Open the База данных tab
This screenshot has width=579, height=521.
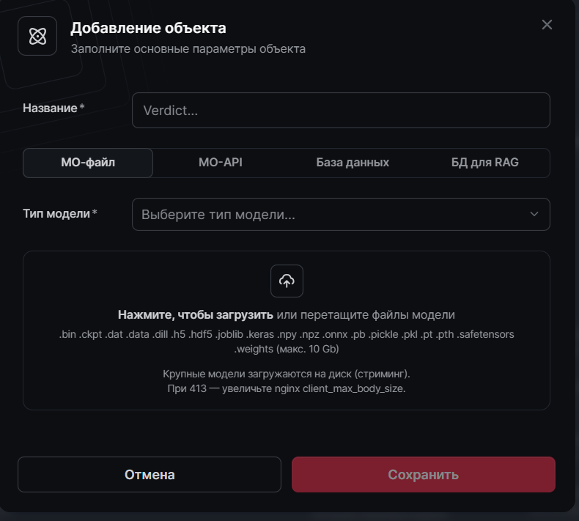[x=353, y=163]
